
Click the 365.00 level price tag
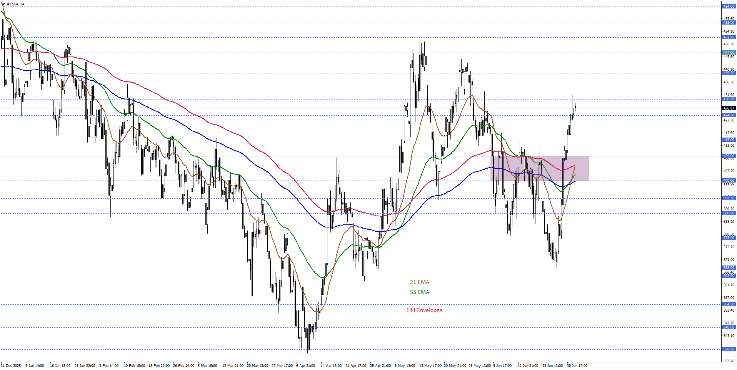tap(729, 276)
